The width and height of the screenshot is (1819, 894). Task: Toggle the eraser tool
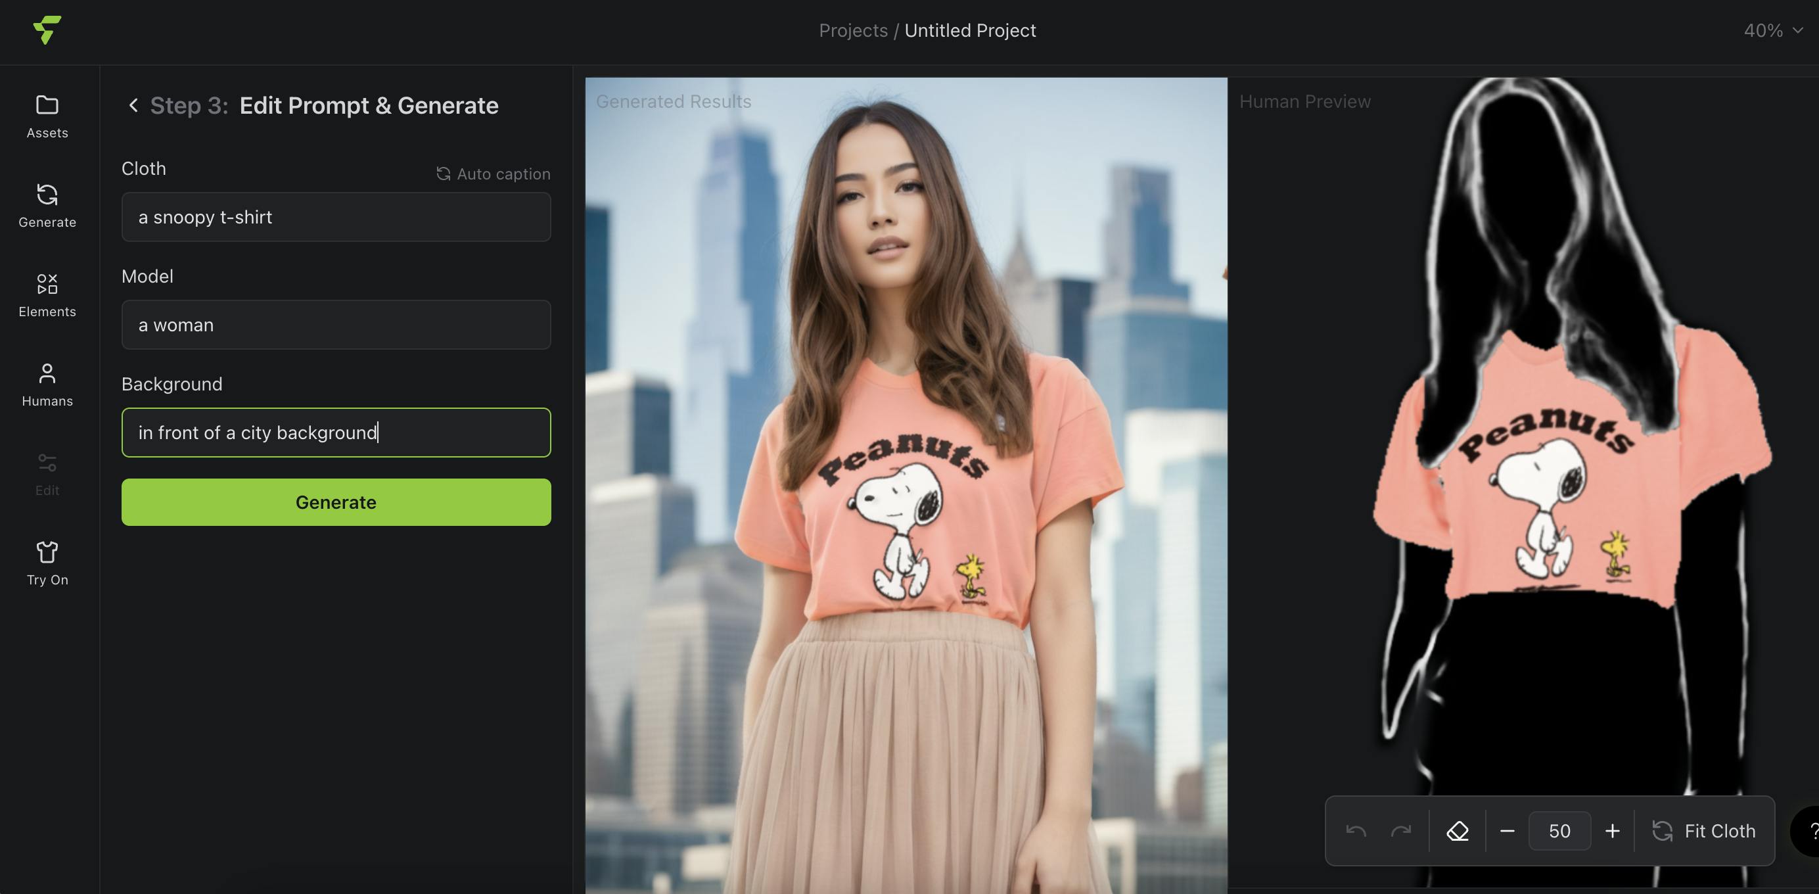point(1458,831)
